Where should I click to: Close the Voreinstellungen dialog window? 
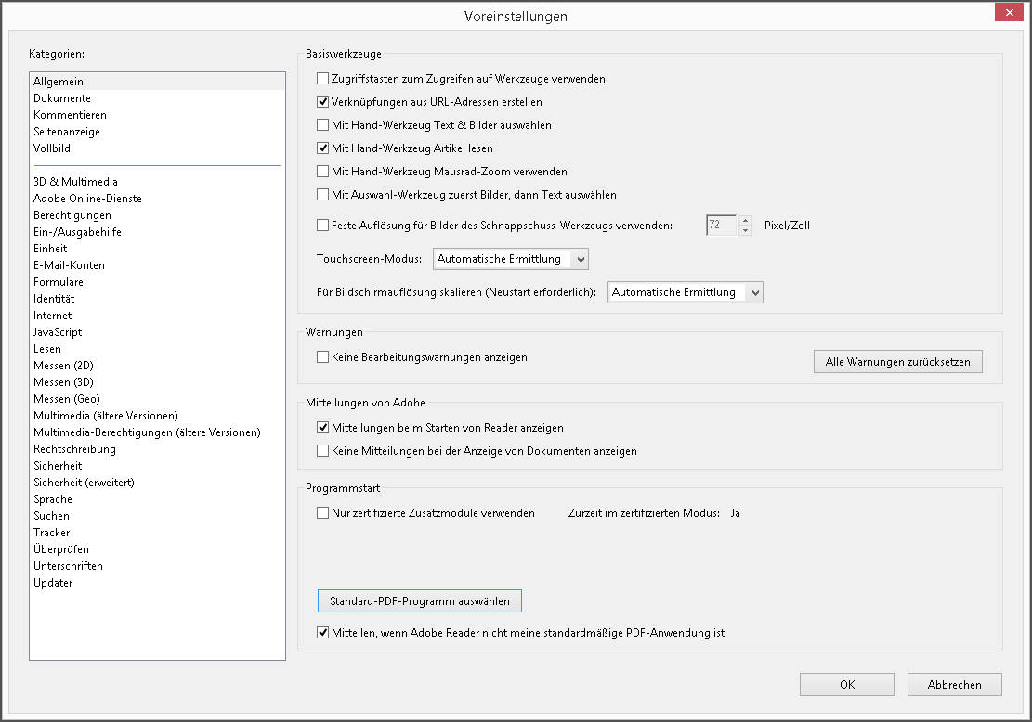[1008, 12]
